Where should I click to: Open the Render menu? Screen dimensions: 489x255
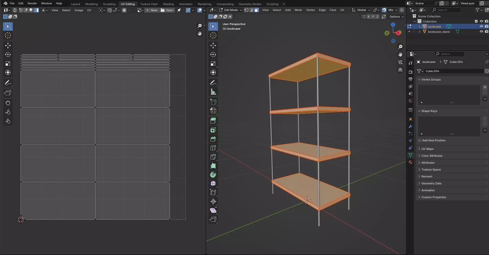point(32,3)
